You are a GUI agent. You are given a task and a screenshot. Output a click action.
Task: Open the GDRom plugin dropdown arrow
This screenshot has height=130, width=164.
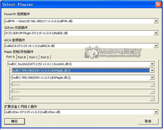tap(156, 33)
